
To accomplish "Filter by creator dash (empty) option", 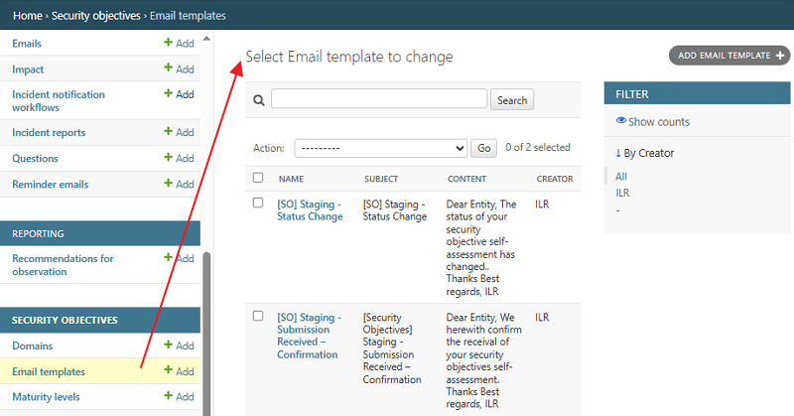I will coord(617,209).
